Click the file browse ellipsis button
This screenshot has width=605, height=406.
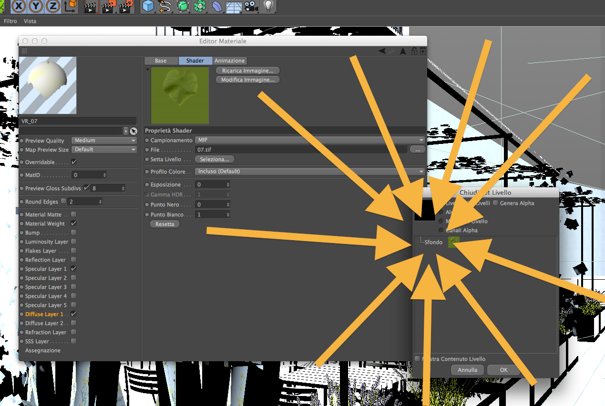coord(418,150)
